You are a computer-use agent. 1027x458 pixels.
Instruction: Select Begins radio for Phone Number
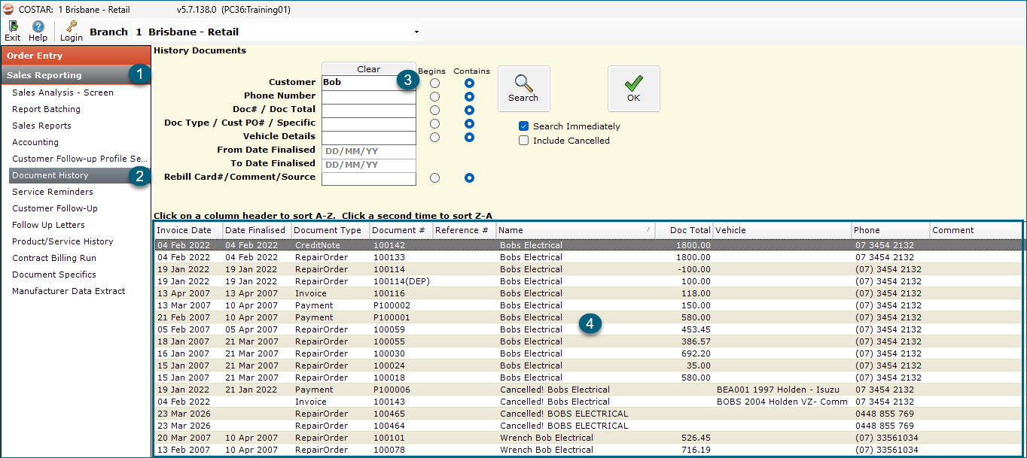click(435, 96)
